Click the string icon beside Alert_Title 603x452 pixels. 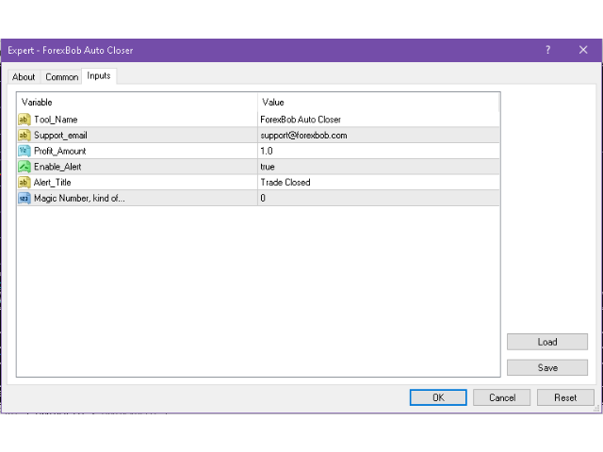pos(24,183)
